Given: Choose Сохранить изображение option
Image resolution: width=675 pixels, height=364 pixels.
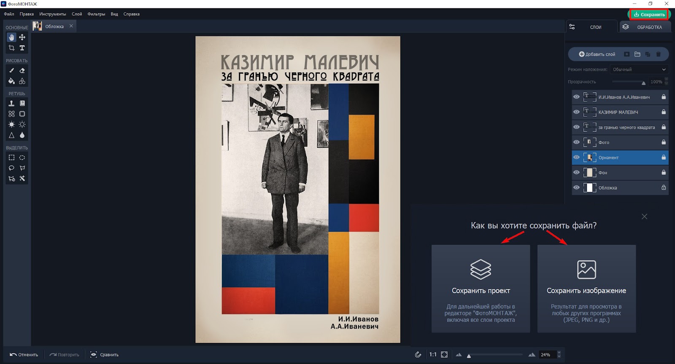Looking at the screenshot, I should [x=586, y=289].
